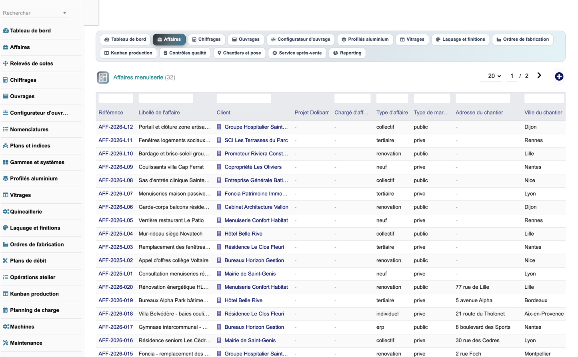The width and height of the screenshot is (578, 357).
Task: Open affaire AFF-2026-L12 link
Action: coord(116,127)
